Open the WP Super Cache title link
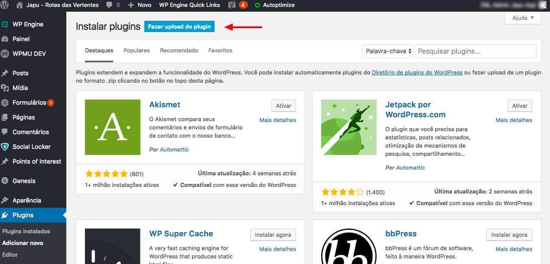 (181, 234)
